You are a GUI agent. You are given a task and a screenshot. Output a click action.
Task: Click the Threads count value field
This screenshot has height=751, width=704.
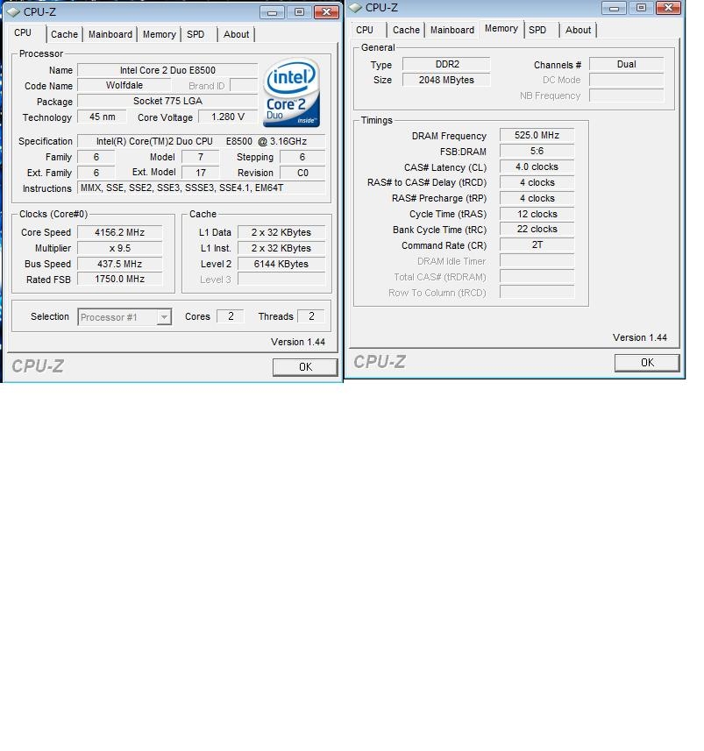pyautogui.click(x=311, y=316)
